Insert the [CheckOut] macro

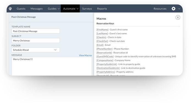click(102, 41)
